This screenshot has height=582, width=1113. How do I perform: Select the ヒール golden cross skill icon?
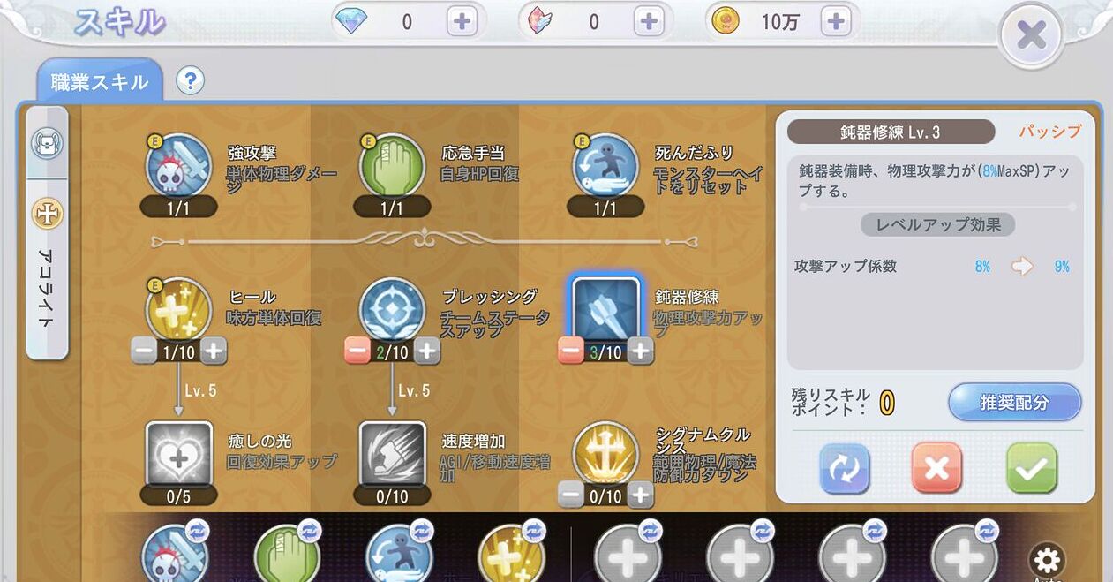178,310
